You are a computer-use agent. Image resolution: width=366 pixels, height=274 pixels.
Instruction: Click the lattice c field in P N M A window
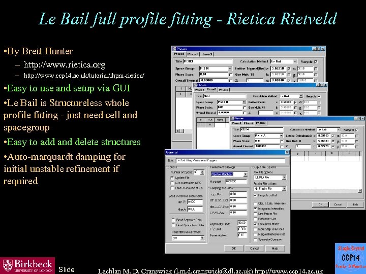(x=324, y=146)
